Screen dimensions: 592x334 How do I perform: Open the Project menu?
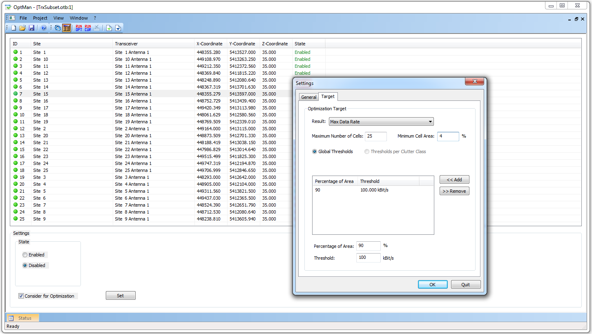[x=40, y=18]
